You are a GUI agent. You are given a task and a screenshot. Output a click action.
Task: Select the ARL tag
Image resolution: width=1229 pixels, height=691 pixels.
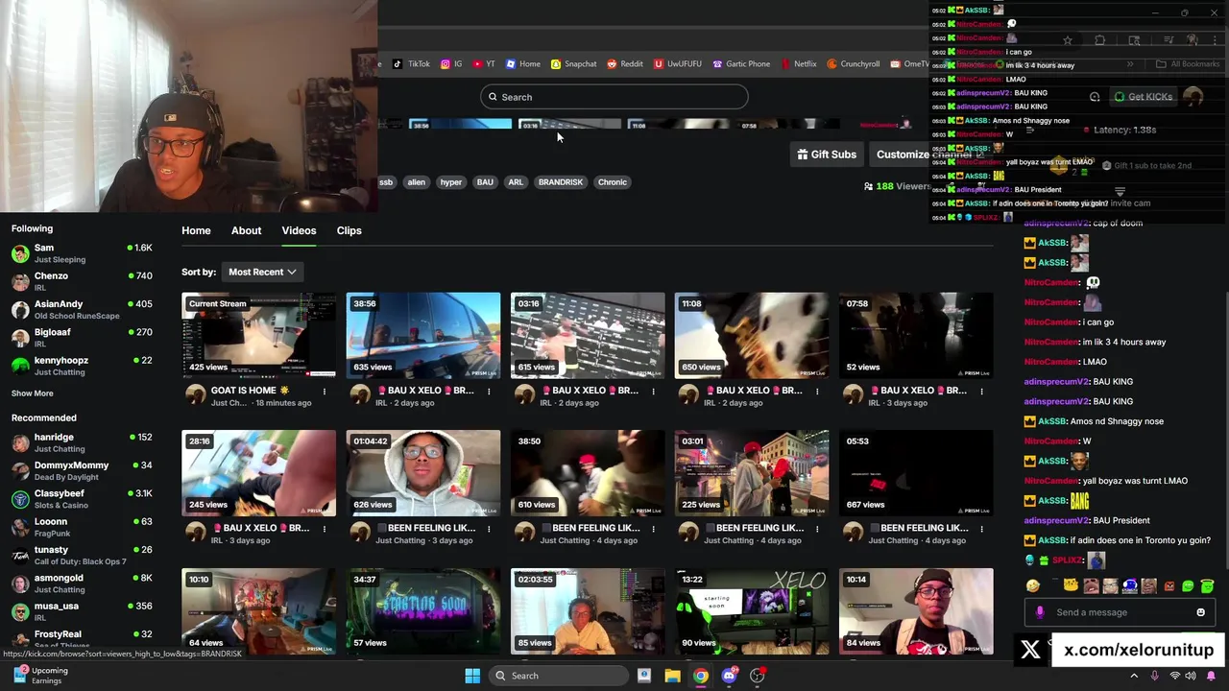tap(516, 182)
